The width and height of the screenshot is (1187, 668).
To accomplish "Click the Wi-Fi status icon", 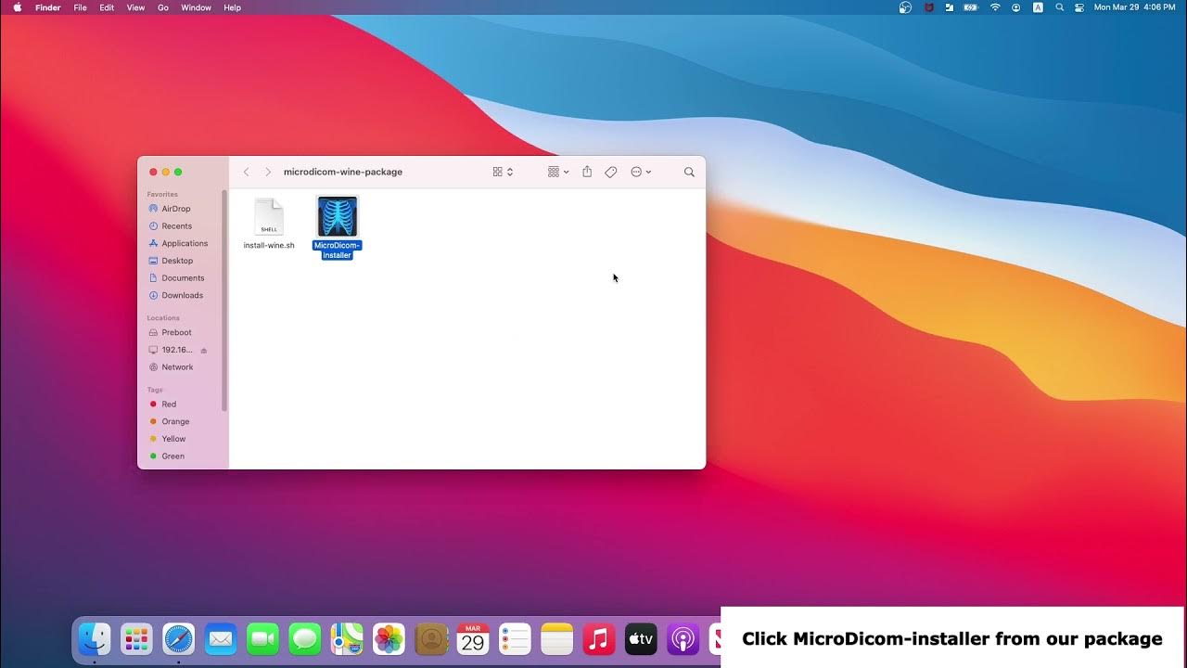I will [x=995, y=7].
